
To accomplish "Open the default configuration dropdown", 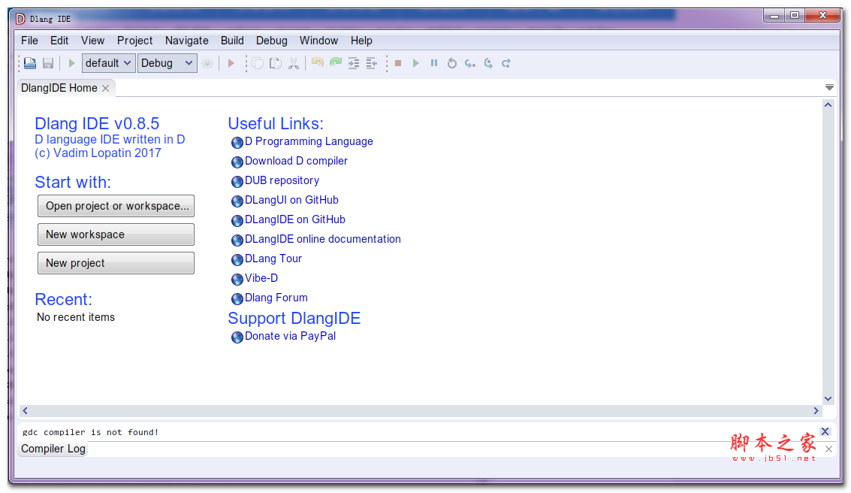I will (109, 63).
